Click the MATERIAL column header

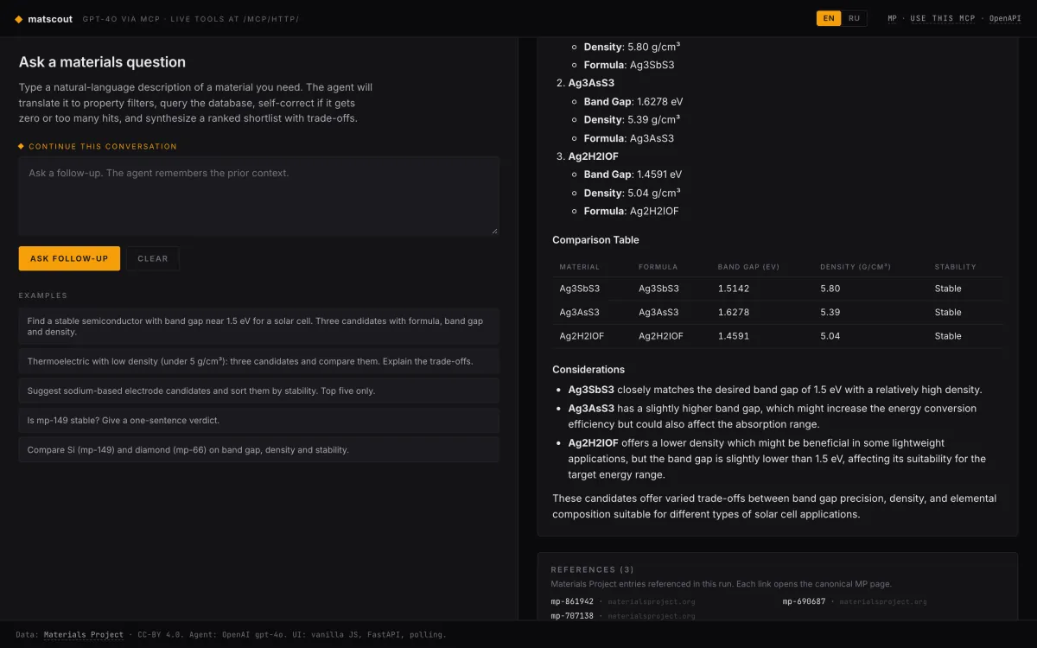pos(579,267)
